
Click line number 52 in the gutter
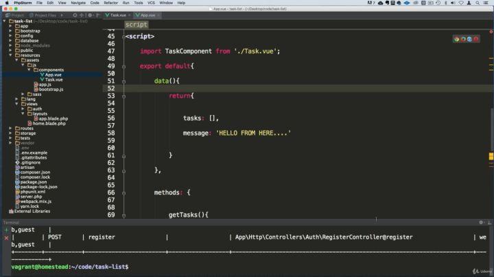pyautogui.click(x=111, y=88)
